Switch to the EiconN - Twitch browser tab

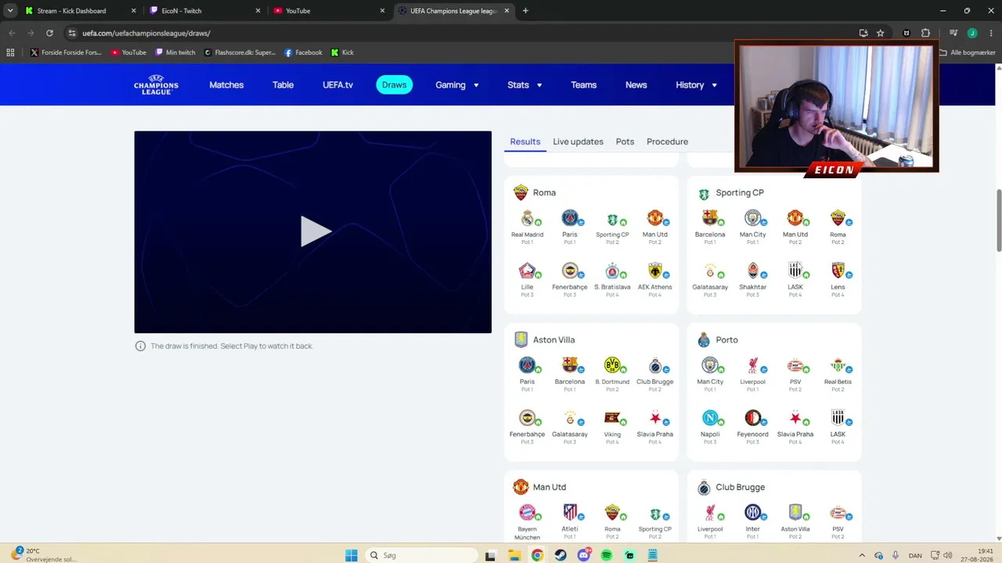click(x=205, y=11)
